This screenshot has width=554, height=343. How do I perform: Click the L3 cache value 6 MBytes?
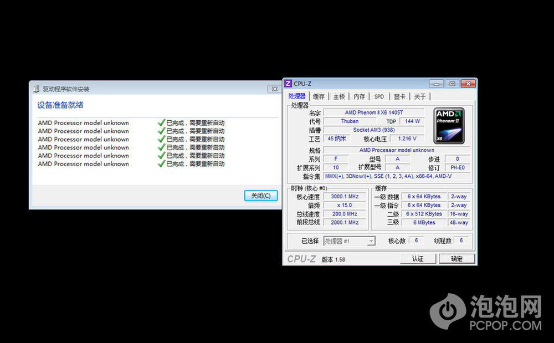tap(424, 223)
